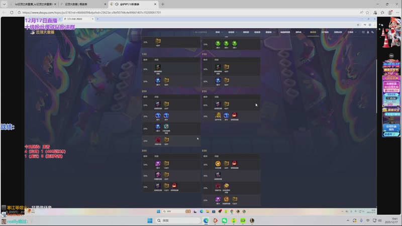
Task: Click the gold book icon in the top-left 33% row
Action: click(x=158, y=41)
